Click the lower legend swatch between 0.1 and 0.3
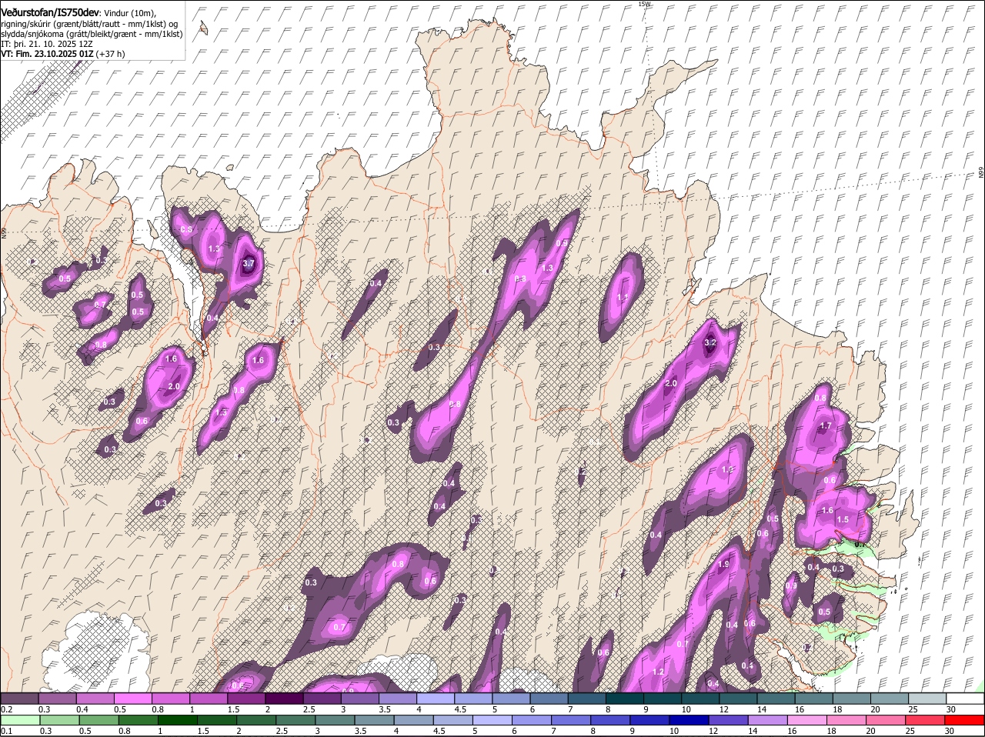Viewport: 985px width, 737px height. pos(19,720)
